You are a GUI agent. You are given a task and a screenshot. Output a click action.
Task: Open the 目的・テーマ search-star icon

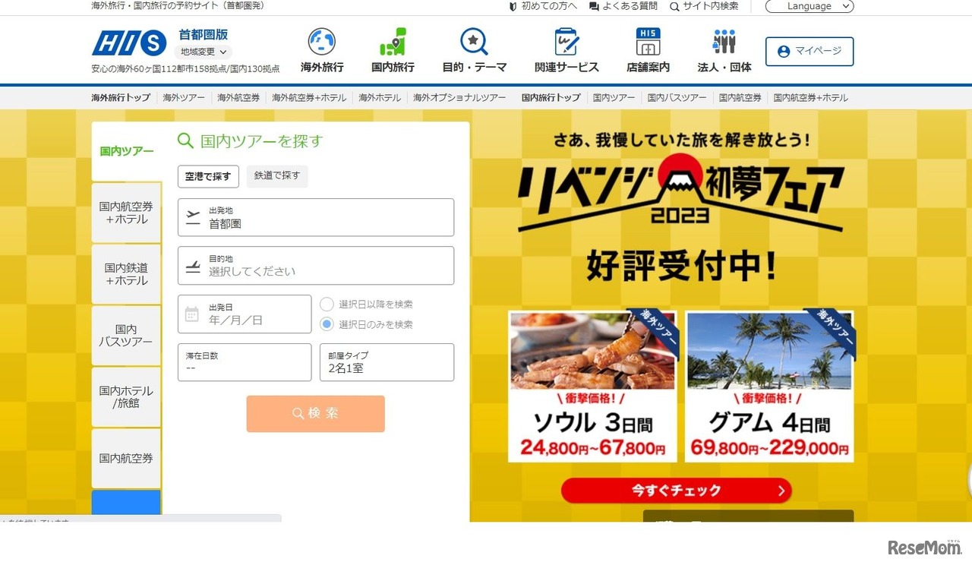(474, 42)
